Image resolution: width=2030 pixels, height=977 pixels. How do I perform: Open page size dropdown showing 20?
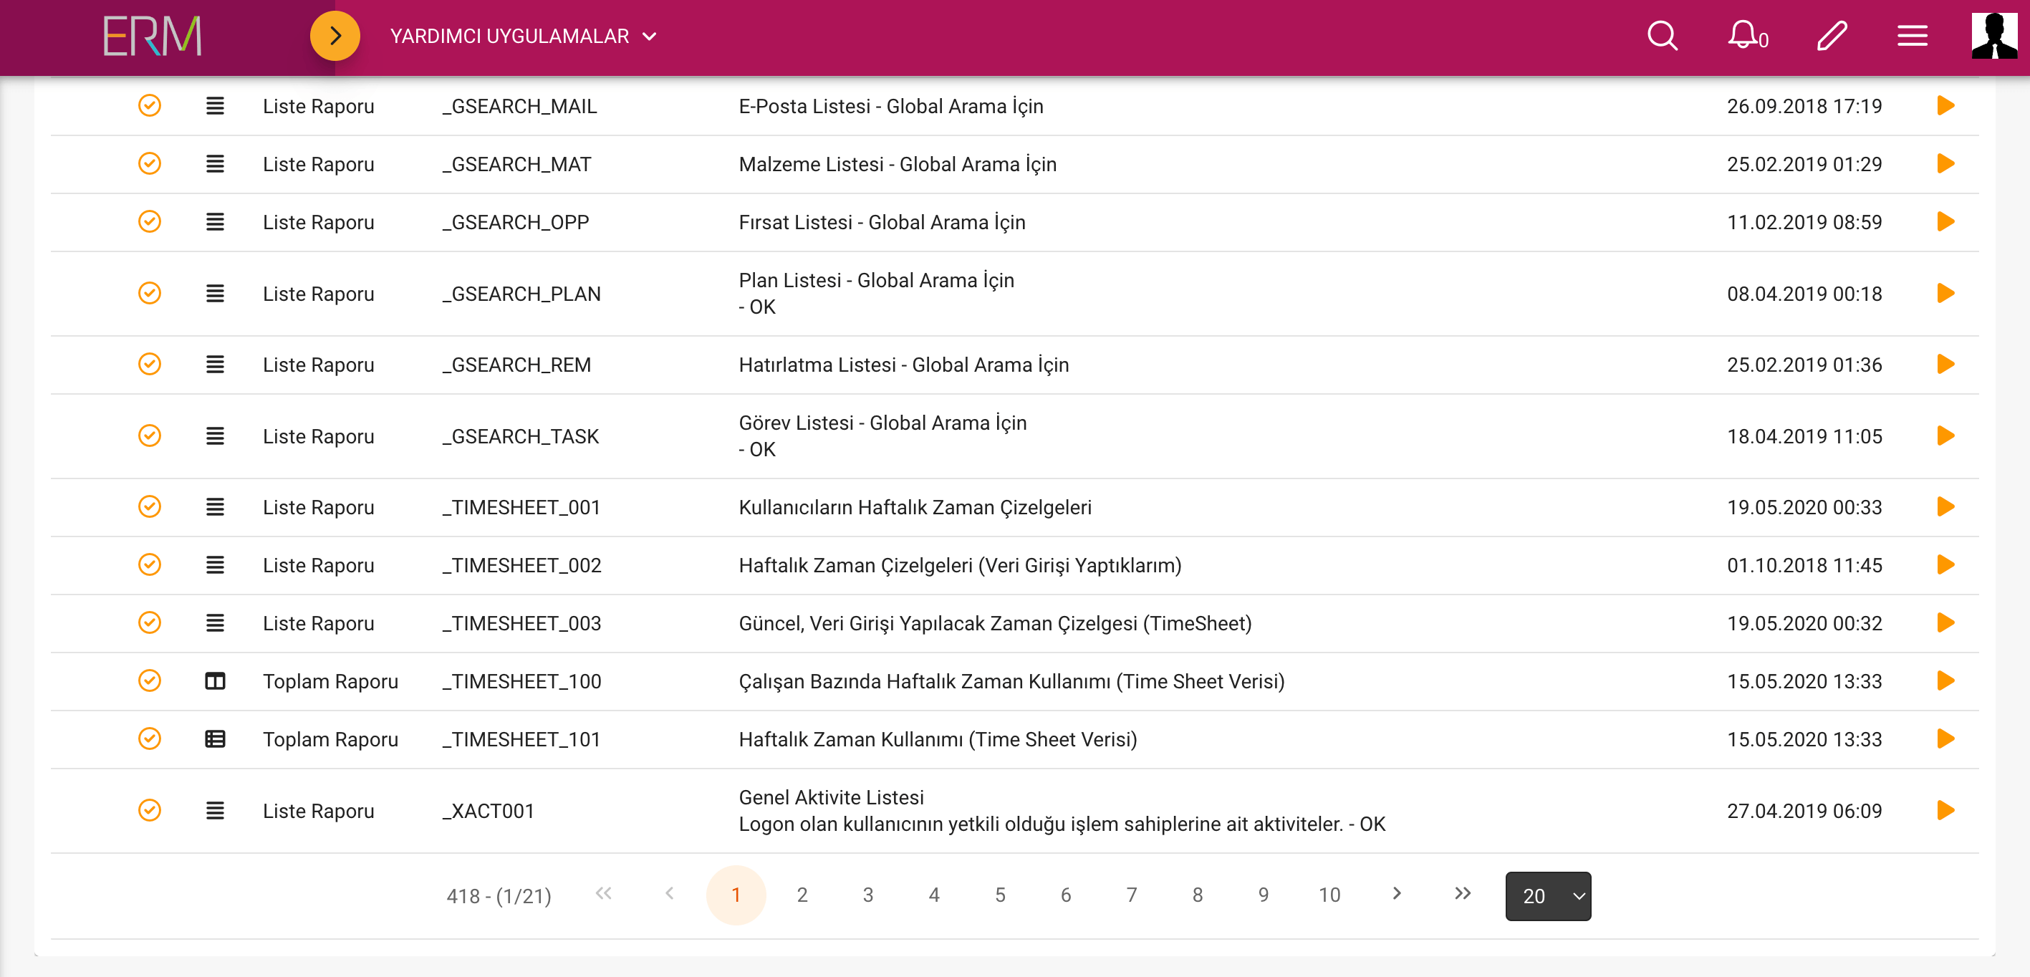tap(1548, 896)
